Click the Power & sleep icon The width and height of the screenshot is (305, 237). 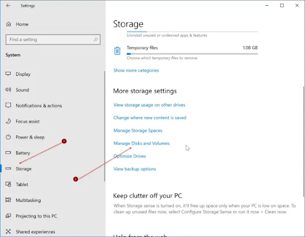coord(8,137)
